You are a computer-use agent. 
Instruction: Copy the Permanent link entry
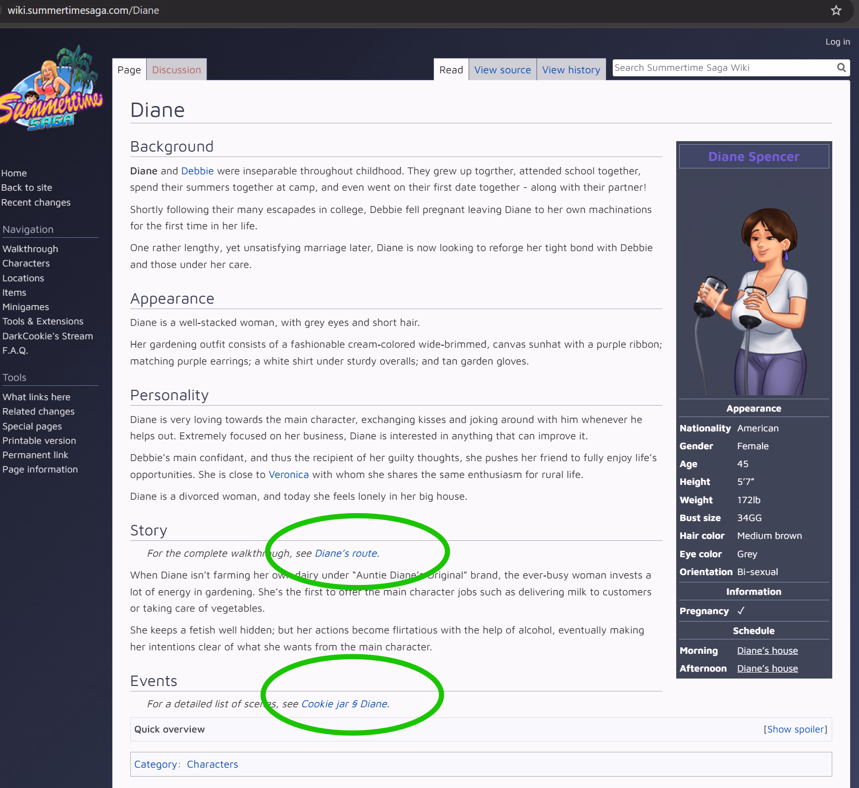point(35,455)
